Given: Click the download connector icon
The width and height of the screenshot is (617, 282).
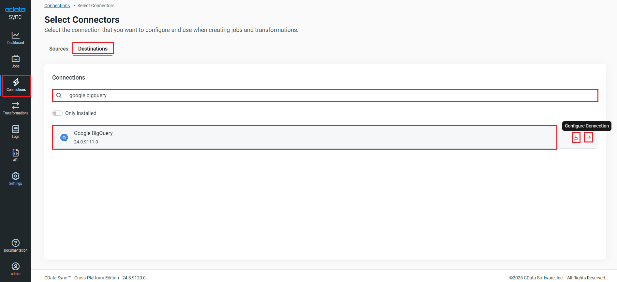Looking at the screenshot, I should click(x=576, y=137).
